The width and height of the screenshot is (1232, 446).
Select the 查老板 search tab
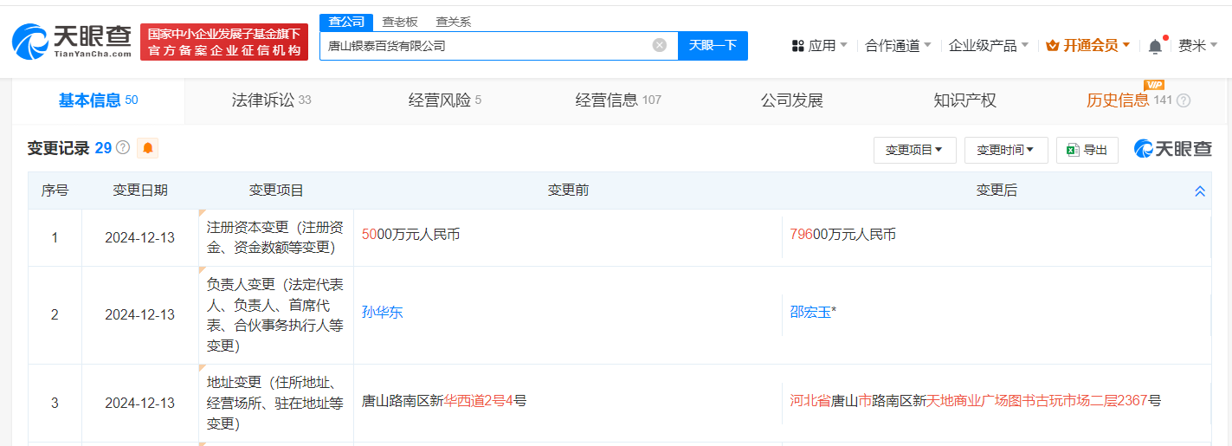400,22
